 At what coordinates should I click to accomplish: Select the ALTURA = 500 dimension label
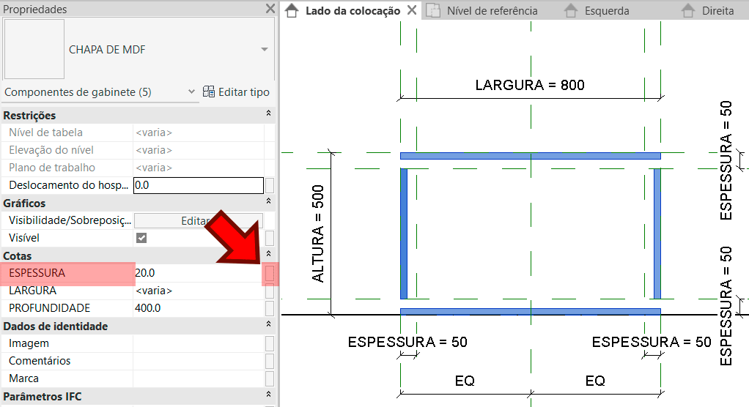pos(317,234)
